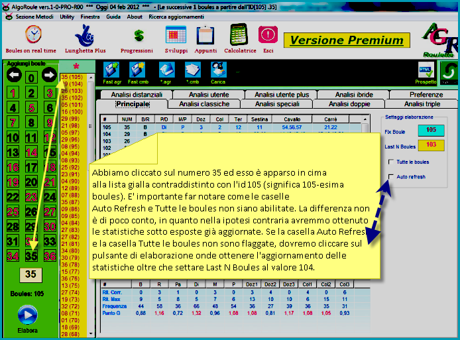Click number 10 on the boule keypad

click(13, 137)
